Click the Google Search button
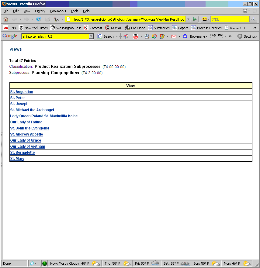Screen dimensions: 260x268 click(106, 36)
